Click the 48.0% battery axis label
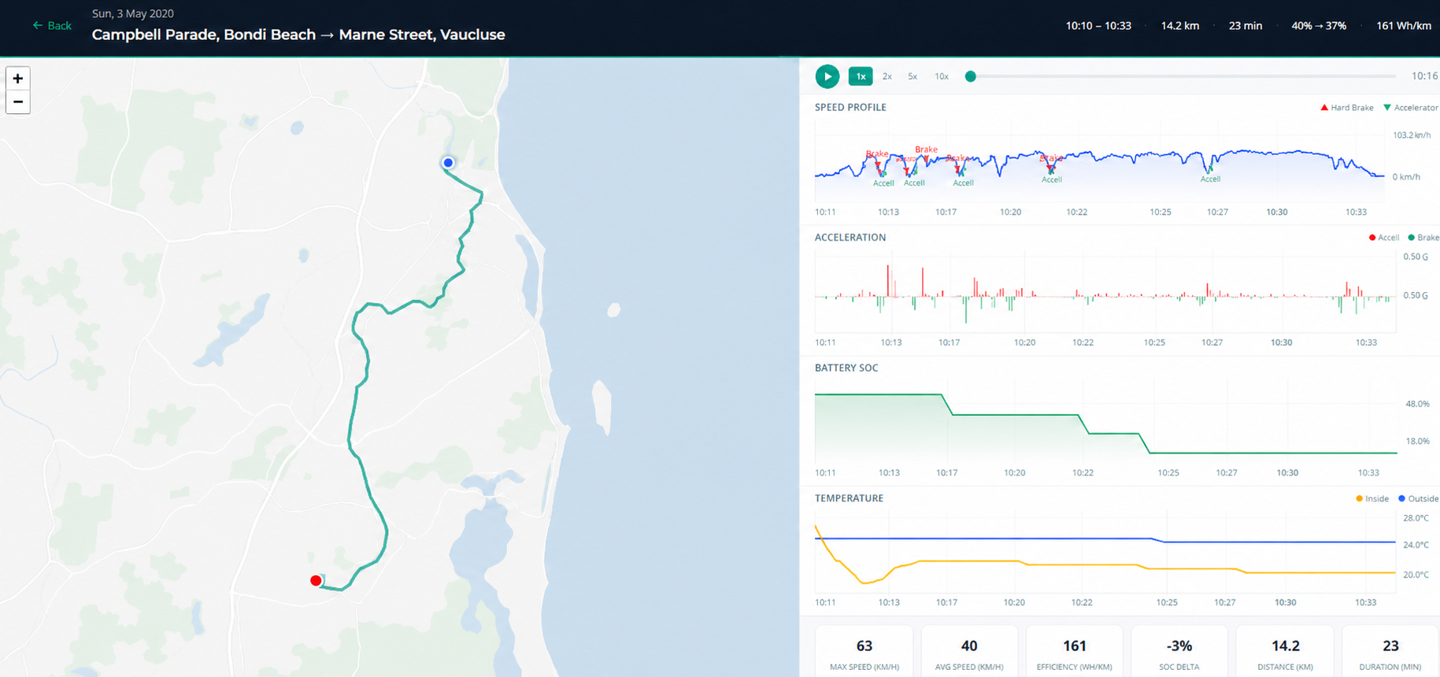Screen dimensions: 1440x677 (1417, 404)
